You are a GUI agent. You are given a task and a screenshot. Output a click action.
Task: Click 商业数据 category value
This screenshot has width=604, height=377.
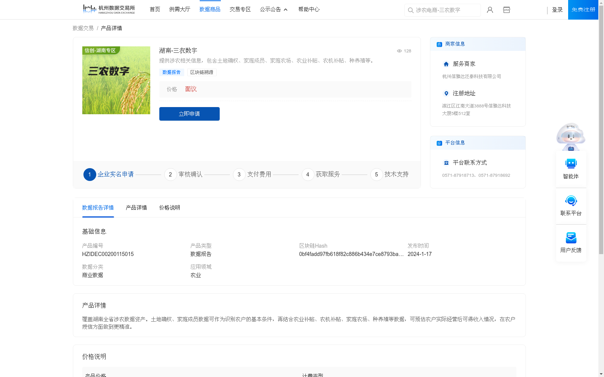click(x=92, y=275)
